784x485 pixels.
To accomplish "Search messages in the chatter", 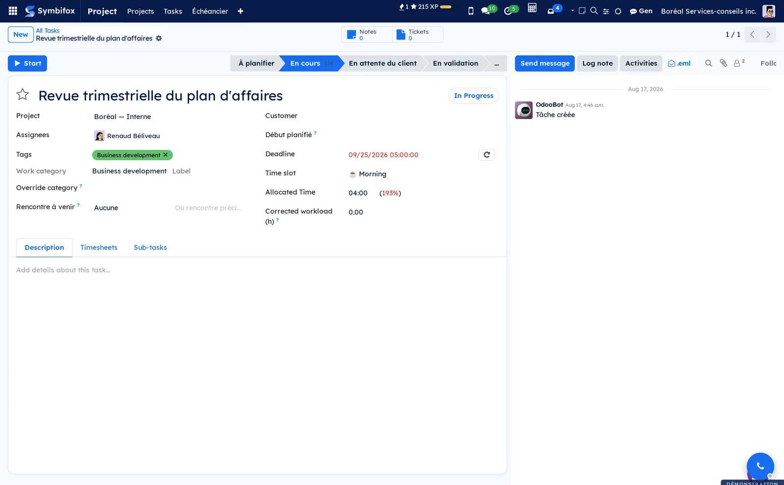I will [x=709, y=63].
